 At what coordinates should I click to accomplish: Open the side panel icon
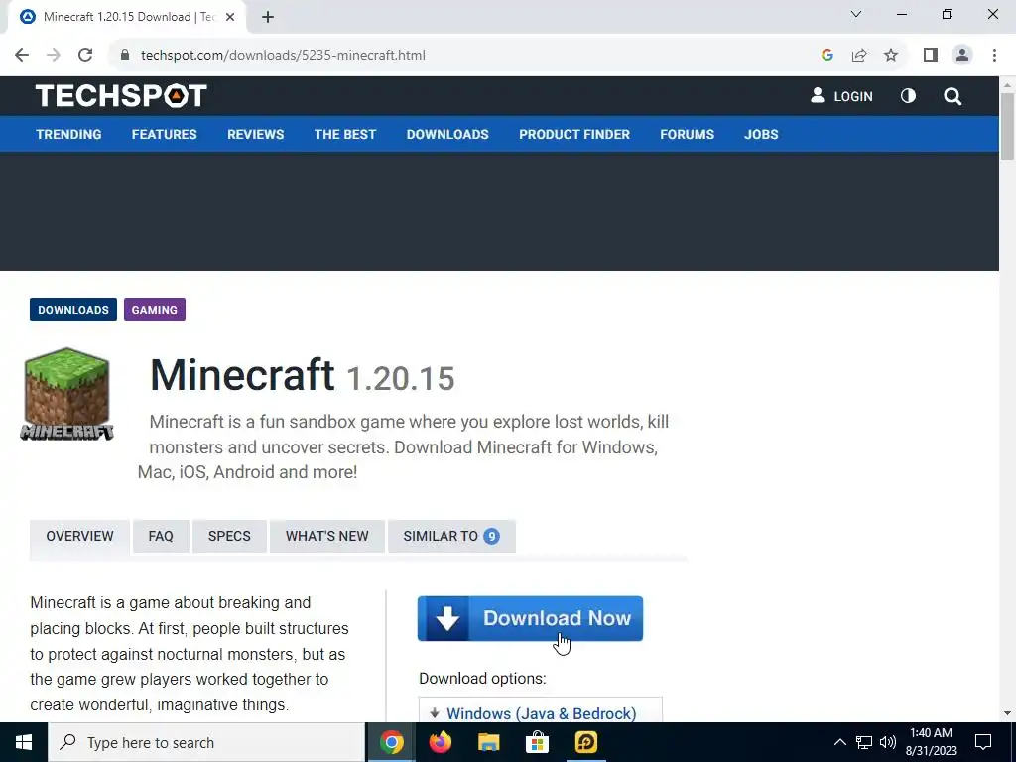[x=931, y=56]
